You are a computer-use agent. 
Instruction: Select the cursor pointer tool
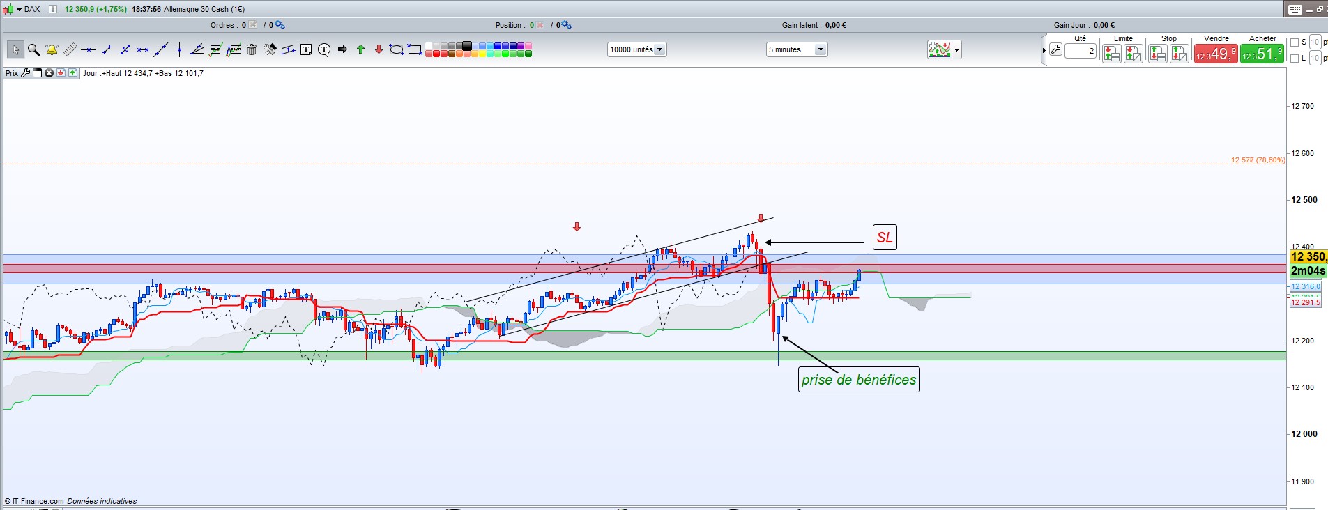(x=15, y=49)
